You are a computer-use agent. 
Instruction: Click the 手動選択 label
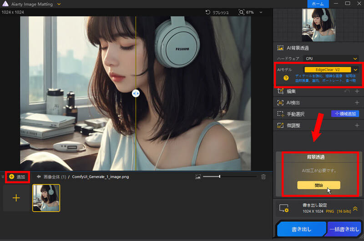click(295, 114)
